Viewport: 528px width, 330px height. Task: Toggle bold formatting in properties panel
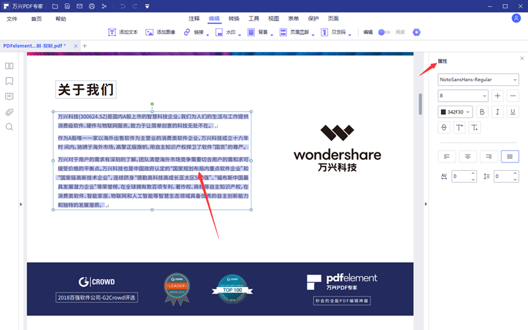pos(481,112)
